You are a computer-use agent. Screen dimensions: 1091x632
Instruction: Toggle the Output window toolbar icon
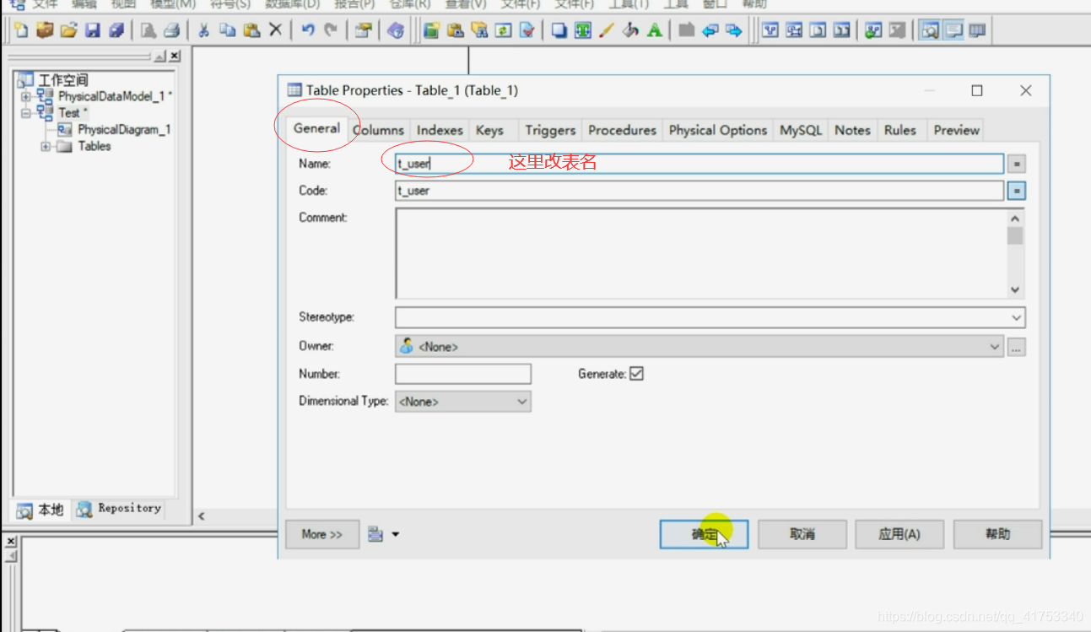[x=953, y=30]
